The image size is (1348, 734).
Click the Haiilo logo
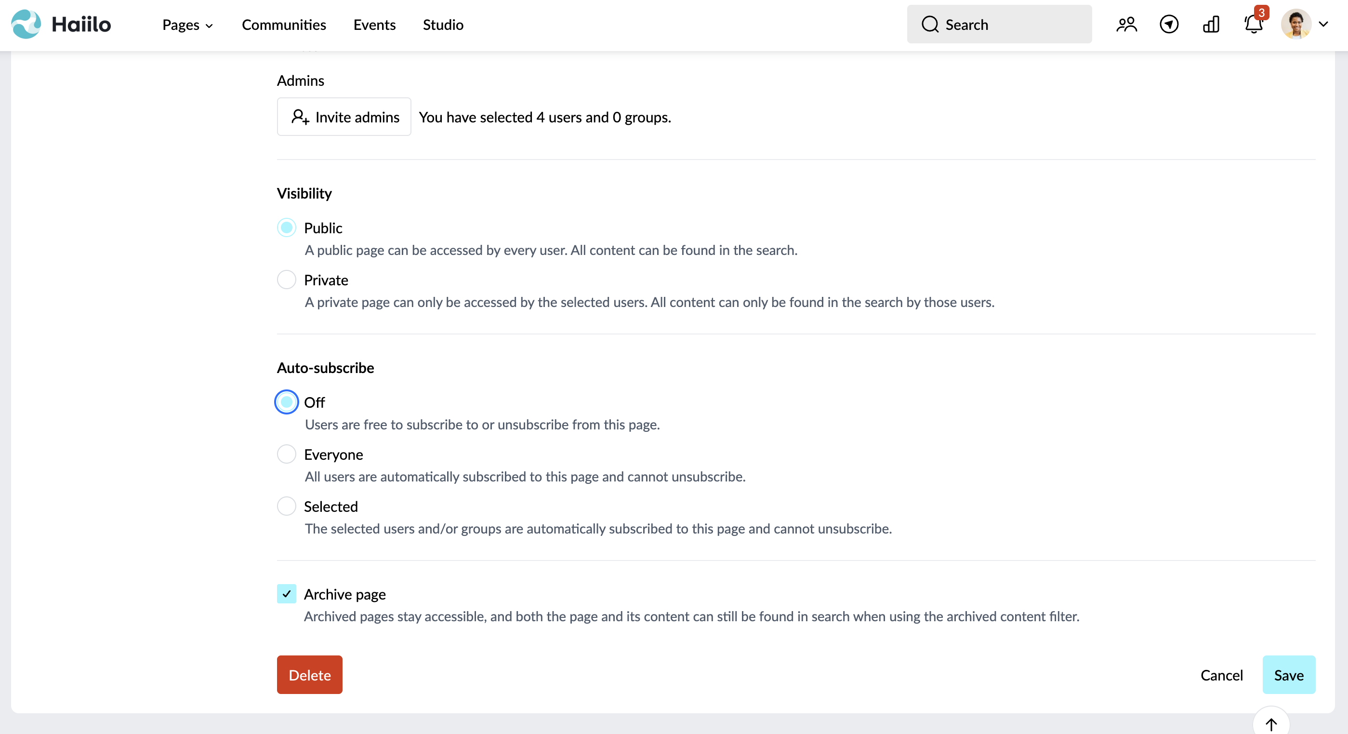61,24
